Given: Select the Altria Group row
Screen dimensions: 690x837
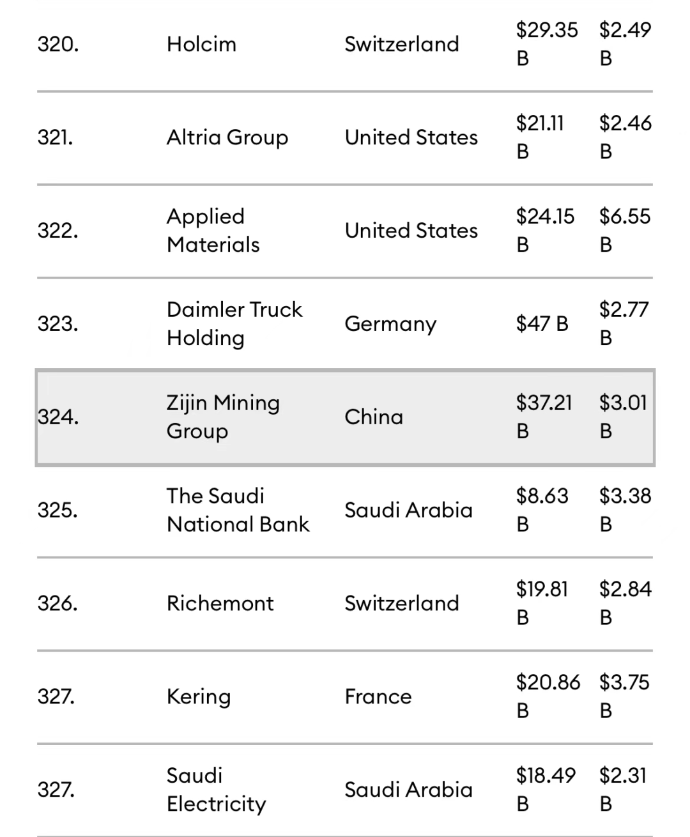Looking at the screenshot, I should (x=345, y=137).
